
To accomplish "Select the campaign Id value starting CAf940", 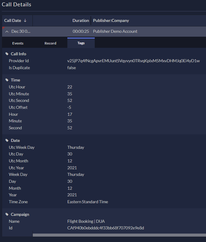I will (x=106, y=228).
